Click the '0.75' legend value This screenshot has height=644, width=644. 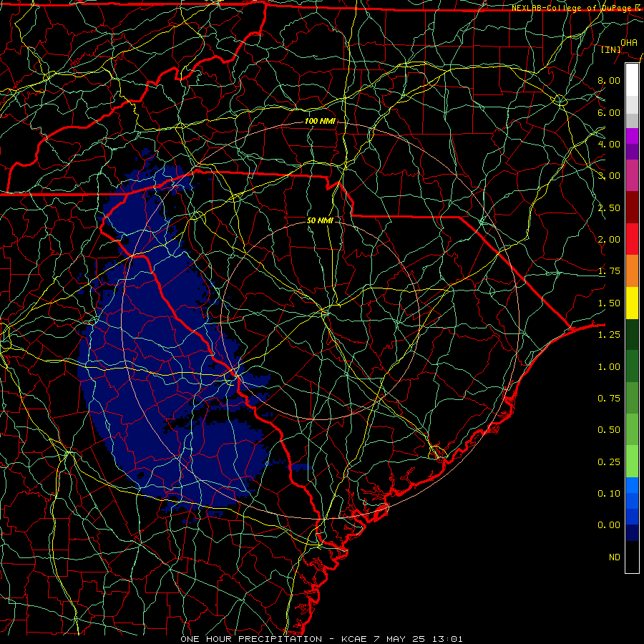coord(609,399)
